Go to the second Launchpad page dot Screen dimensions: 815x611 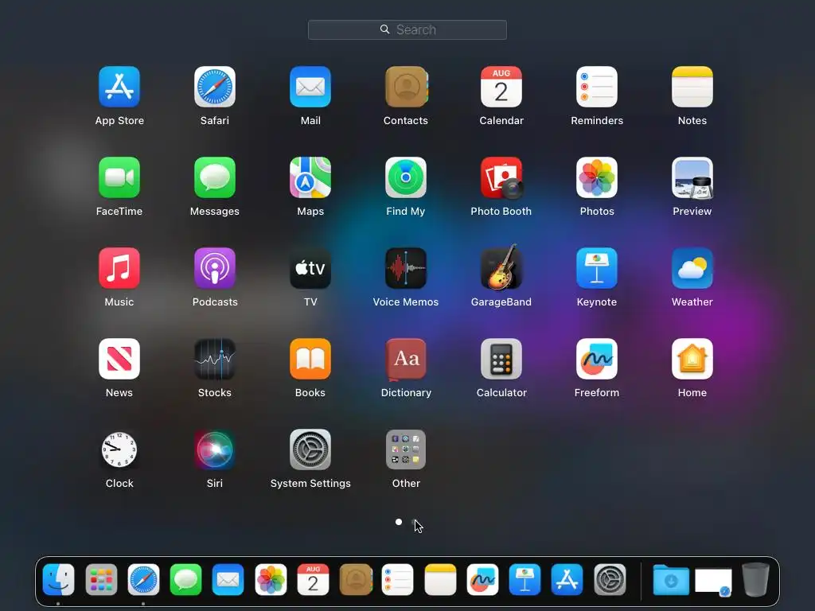click(414, 522)
